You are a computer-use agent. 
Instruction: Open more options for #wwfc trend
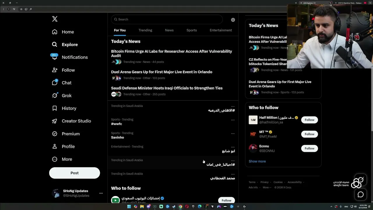[233, 120]
